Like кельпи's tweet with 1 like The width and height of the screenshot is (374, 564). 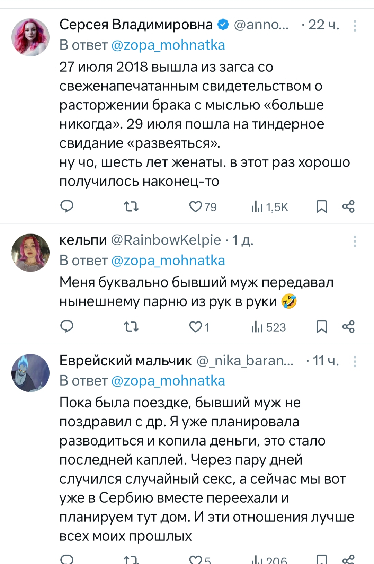(196, 327)
